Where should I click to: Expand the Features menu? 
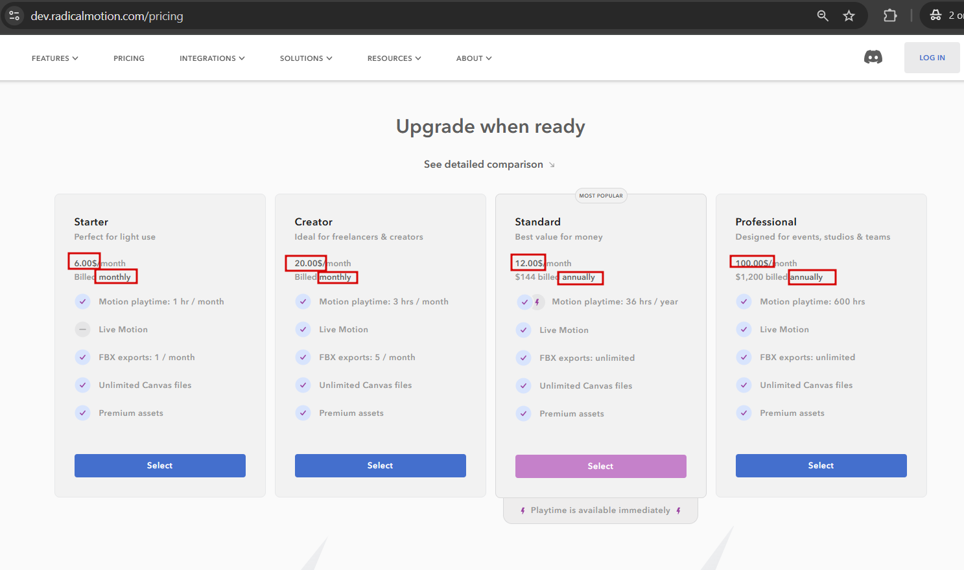pyautogui.click(x=55, y=58)
